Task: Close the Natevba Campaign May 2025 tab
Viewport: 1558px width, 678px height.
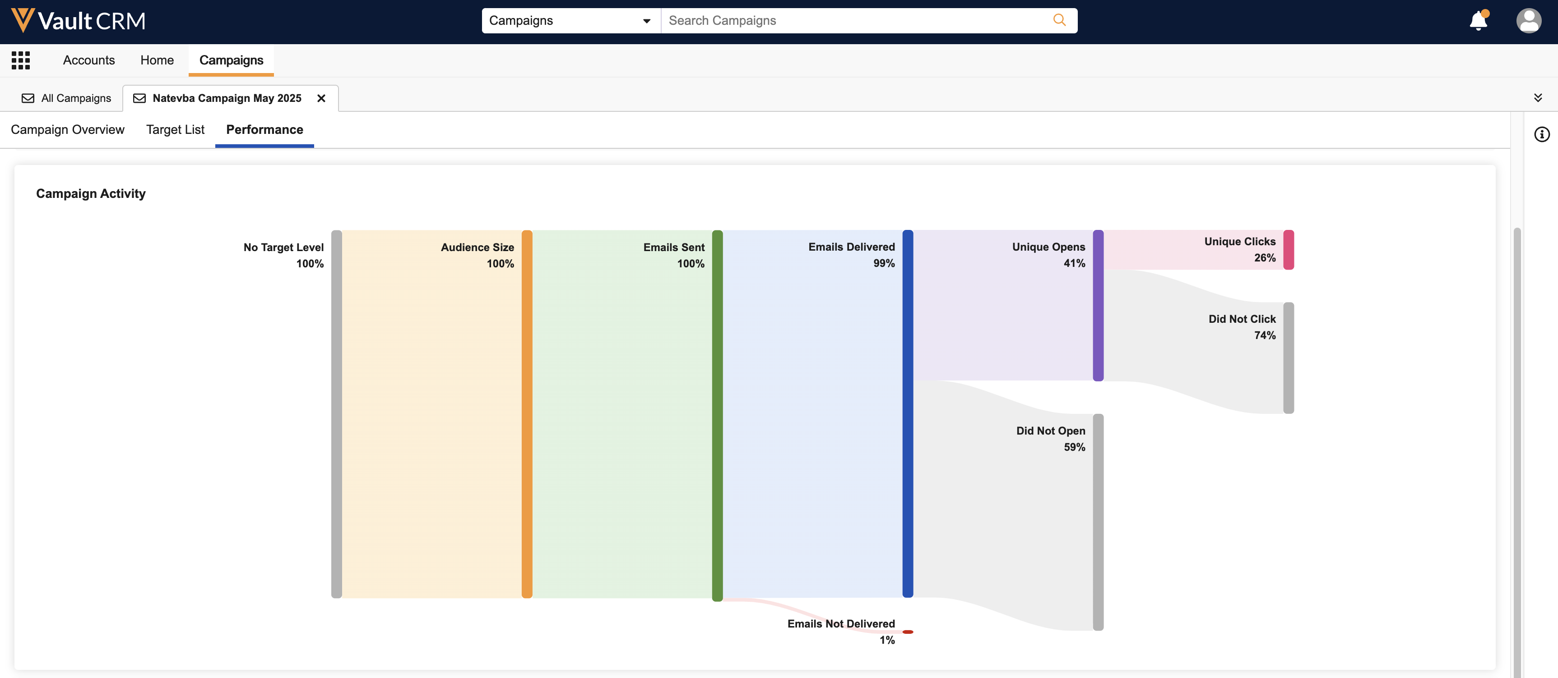Action: point(321,98)
